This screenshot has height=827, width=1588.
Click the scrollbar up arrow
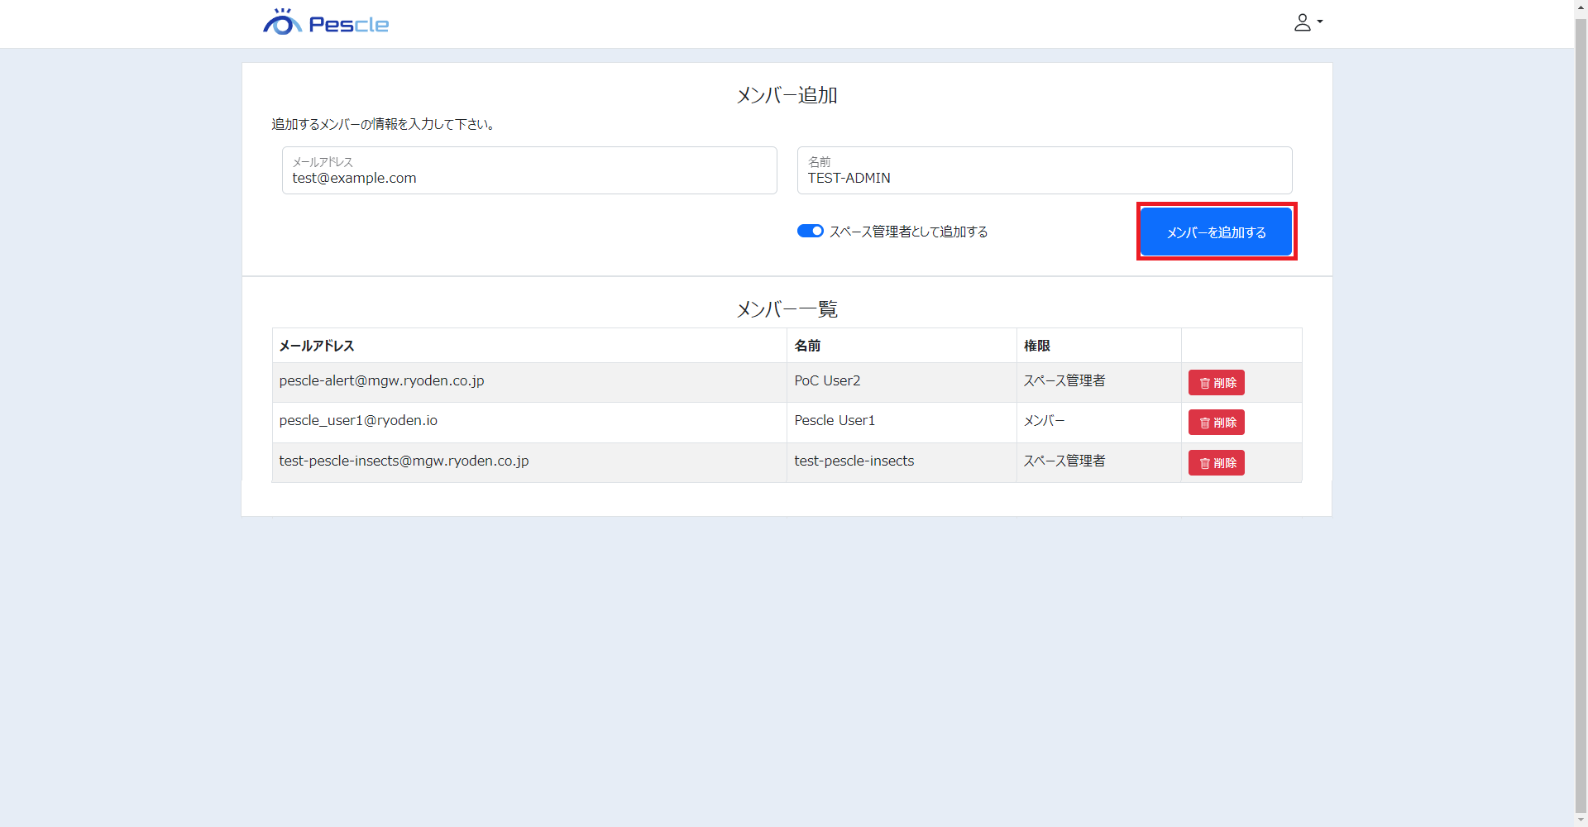pyautogui.click(x=1581, y=7)
